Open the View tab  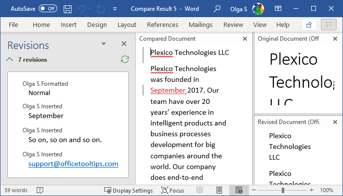(x=260, y=24)
